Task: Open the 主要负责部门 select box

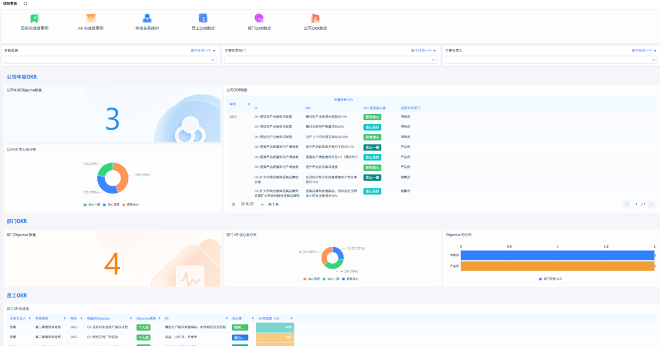Action: click(331, 60)
